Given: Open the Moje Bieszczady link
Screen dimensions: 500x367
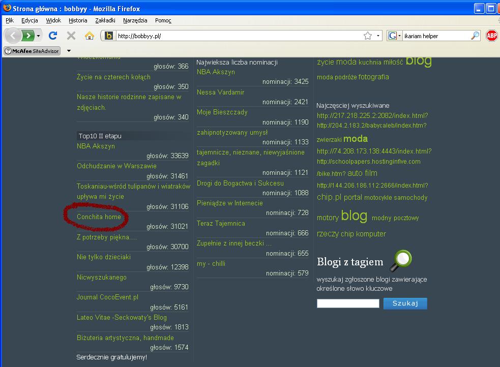Looking at the screenshot, I should point(222,112).
